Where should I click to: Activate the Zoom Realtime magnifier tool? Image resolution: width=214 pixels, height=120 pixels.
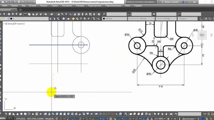[63, 14]
